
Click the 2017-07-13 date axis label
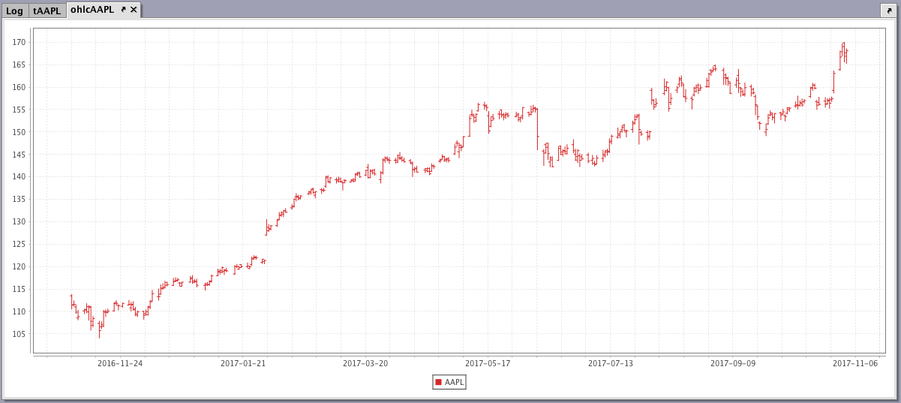point(611,364)
